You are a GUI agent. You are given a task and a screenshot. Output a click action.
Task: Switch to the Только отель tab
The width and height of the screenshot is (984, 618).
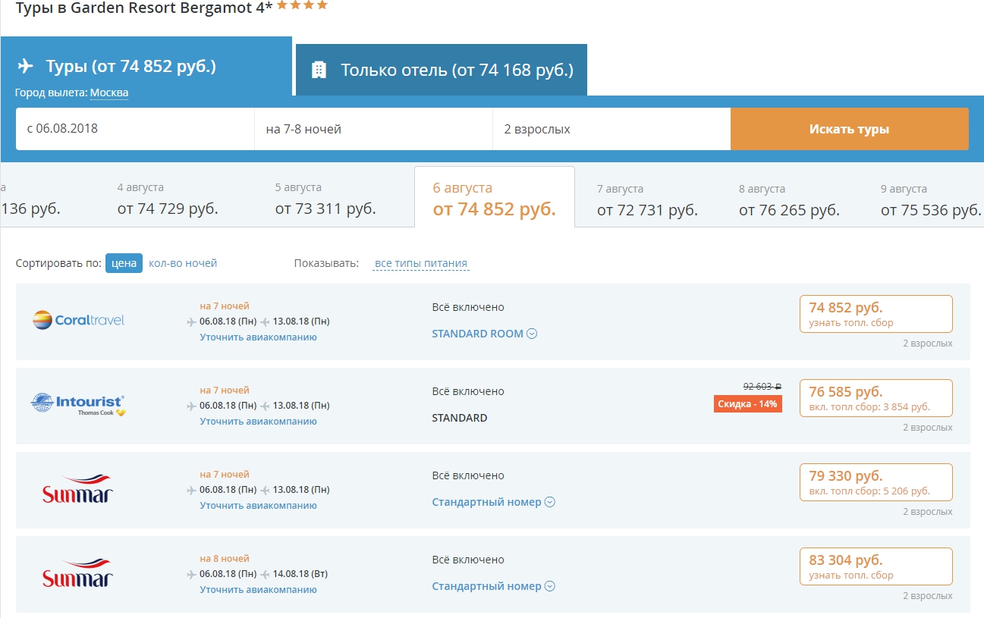[442, 70]
